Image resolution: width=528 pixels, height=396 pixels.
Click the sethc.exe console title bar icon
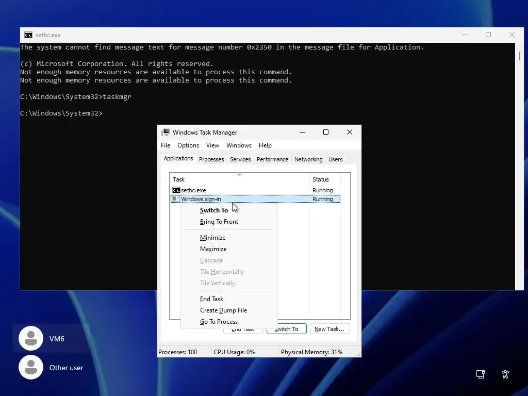click(28, 35)
